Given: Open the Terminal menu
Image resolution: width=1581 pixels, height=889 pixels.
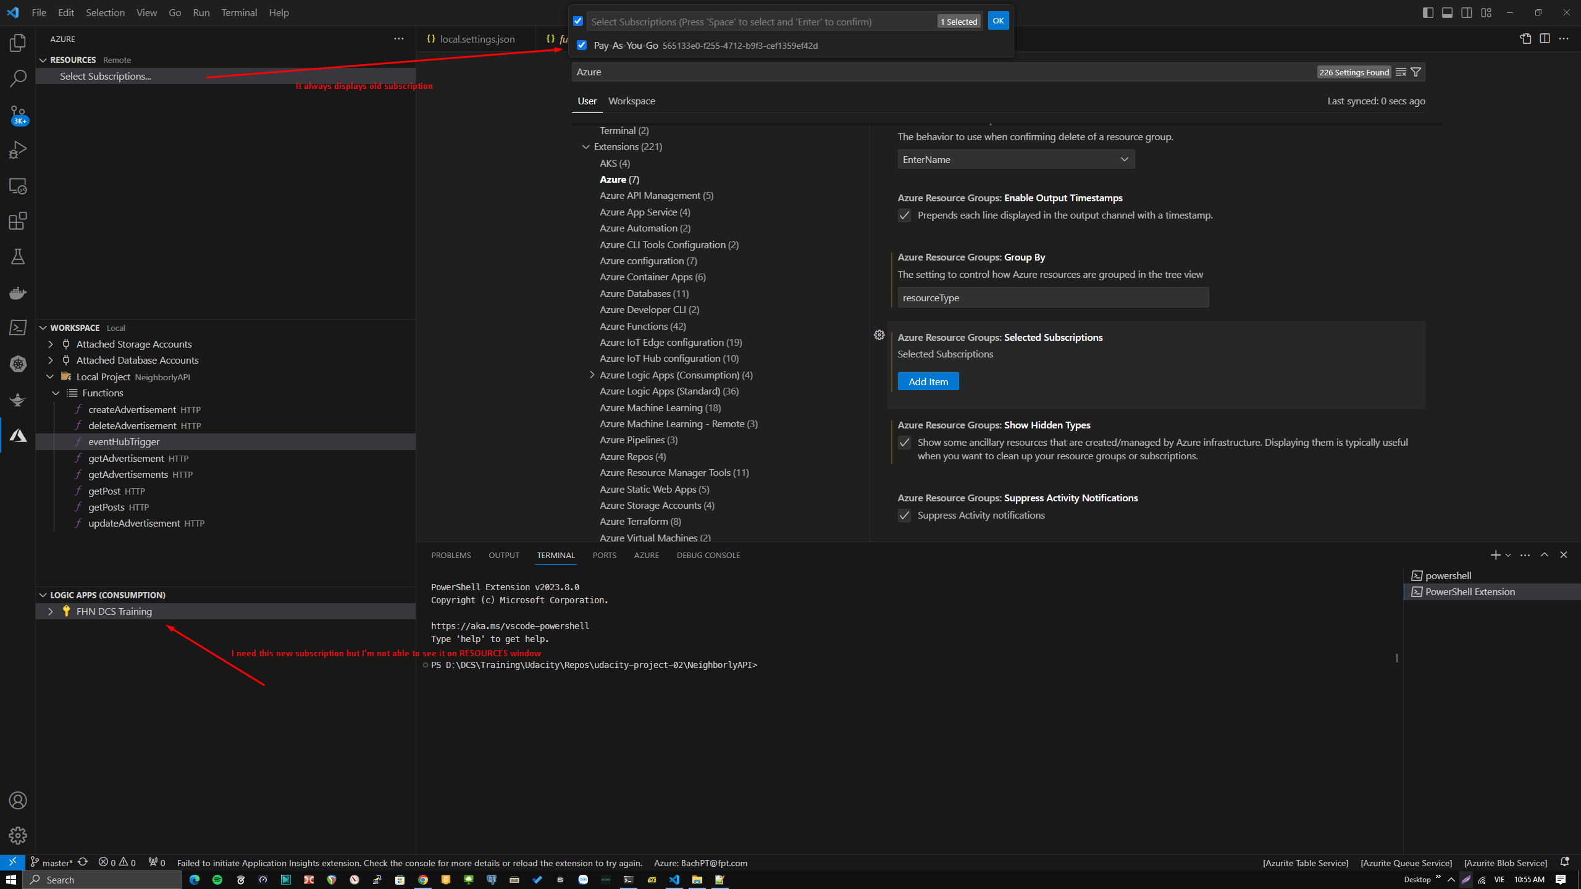Looking at the screenshot, I should click(x=239, y=12).
